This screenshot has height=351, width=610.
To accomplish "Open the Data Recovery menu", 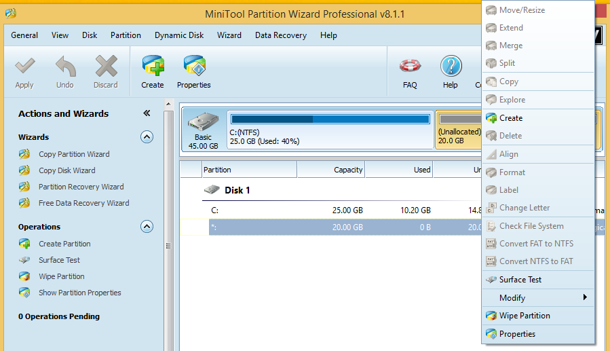I will (281, 35).
